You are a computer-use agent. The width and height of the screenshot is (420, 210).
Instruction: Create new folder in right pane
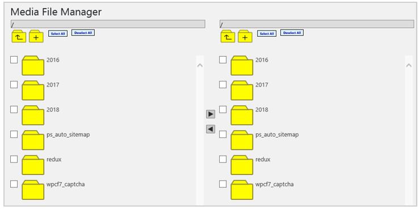[x=245, y=36]
